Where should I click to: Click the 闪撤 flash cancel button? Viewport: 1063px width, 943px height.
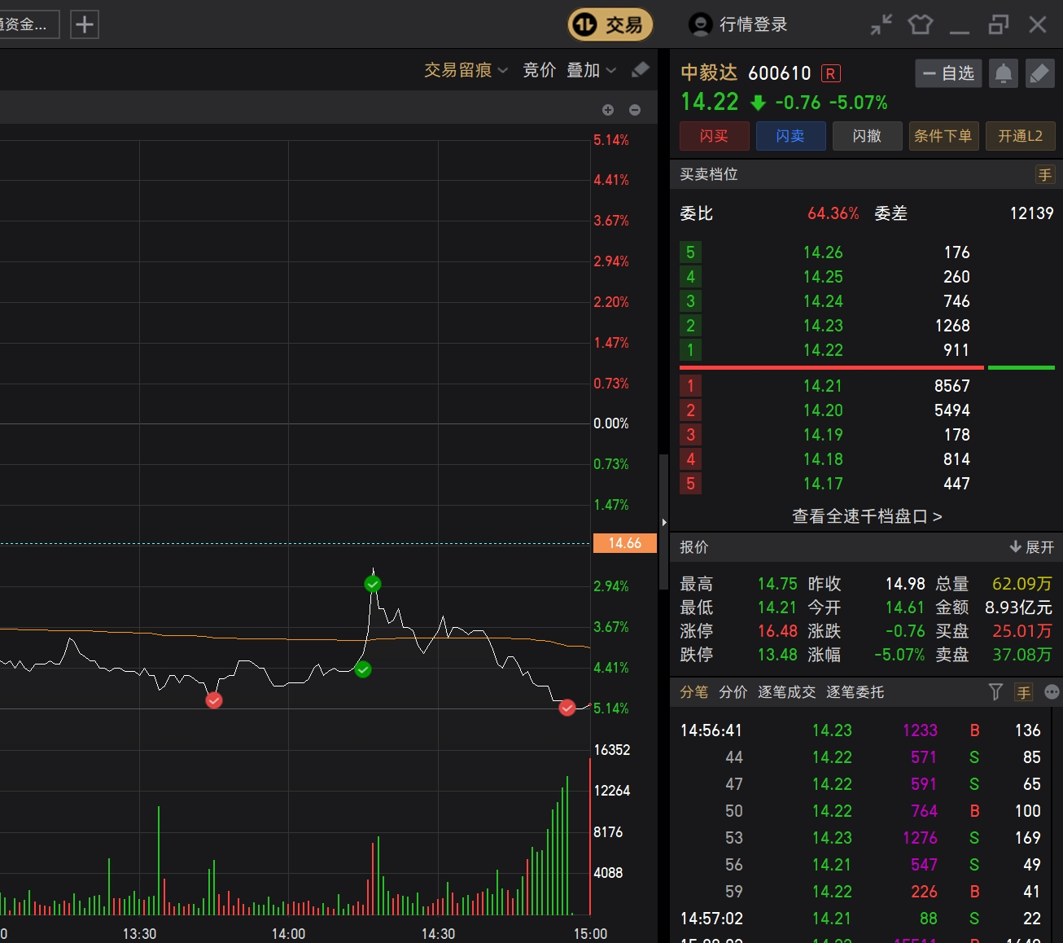(867, 136)
